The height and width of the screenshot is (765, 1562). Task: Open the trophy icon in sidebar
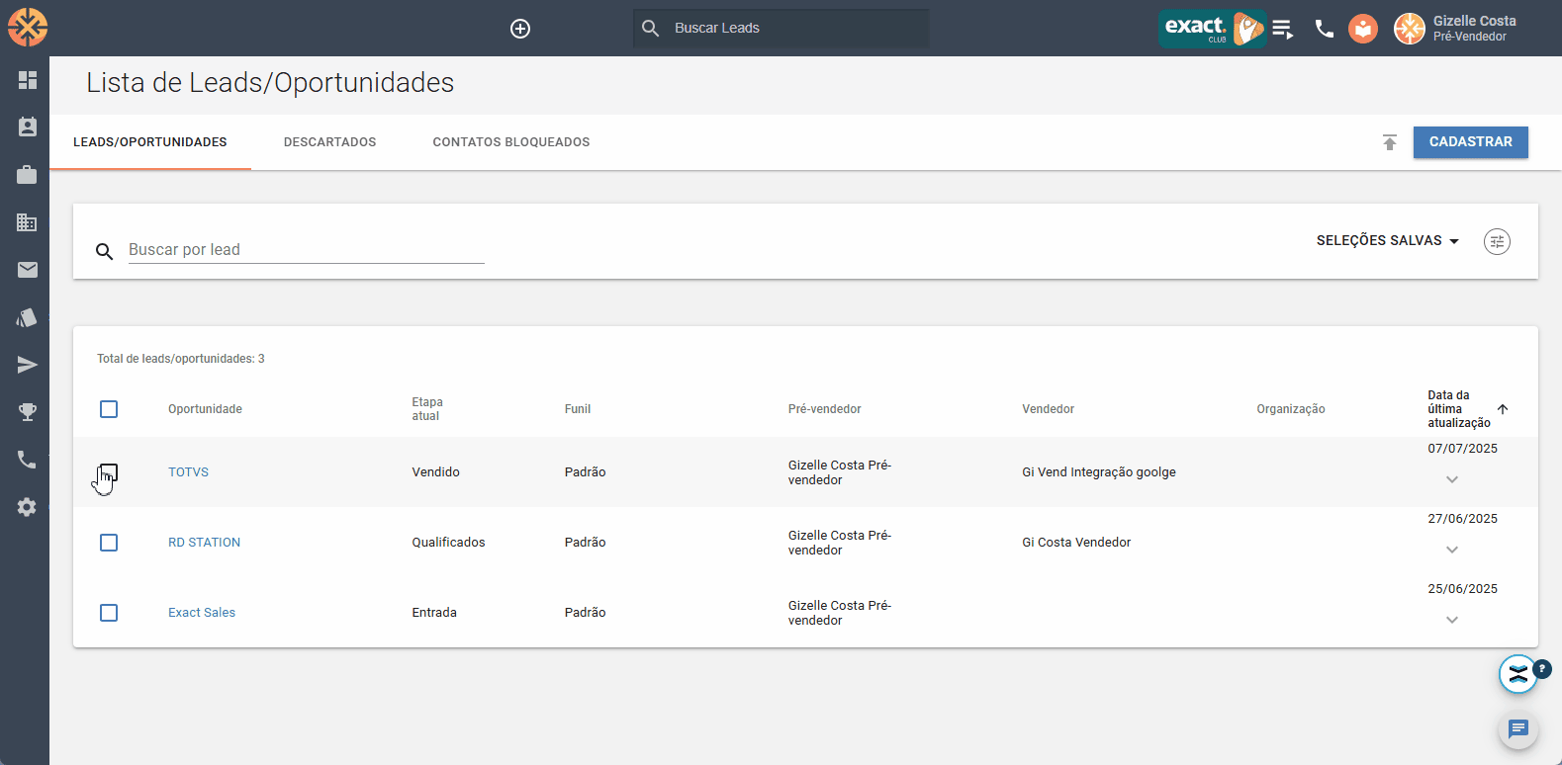[x=28, y=412]
